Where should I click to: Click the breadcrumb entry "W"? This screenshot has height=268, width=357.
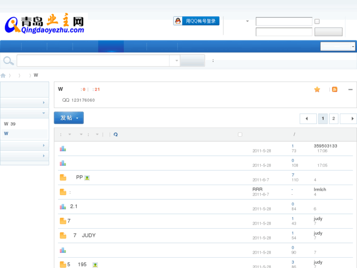36,75
